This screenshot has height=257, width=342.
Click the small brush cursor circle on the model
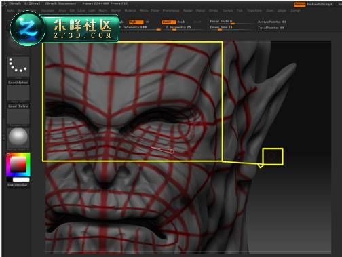tap(172, 151)
